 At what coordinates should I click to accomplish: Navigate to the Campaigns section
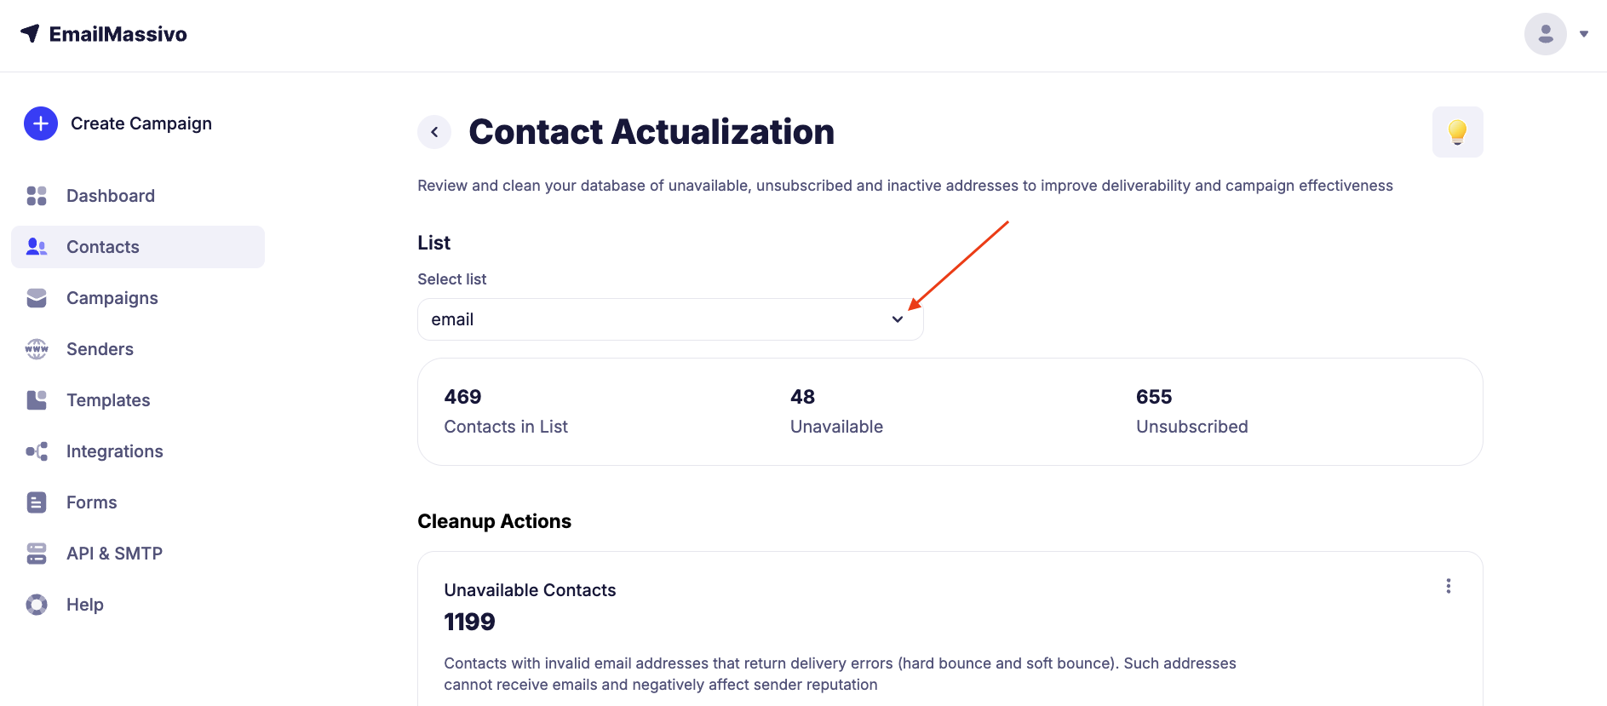[112, 298]
